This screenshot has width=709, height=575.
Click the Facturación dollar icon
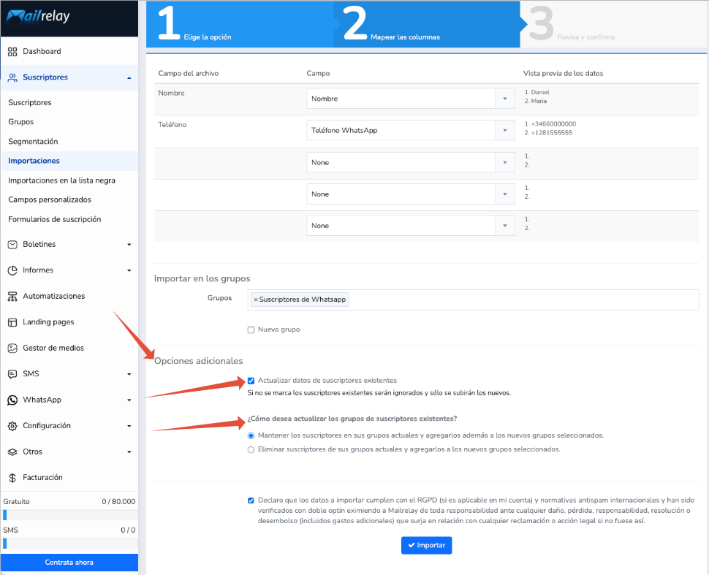(x=12, y=478)
